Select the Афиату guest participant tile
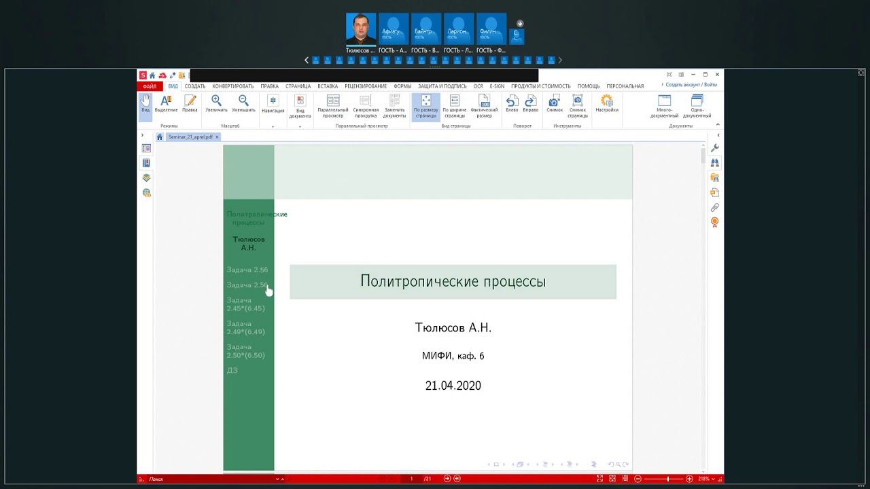The image size is (870, 489). (394, 29)
